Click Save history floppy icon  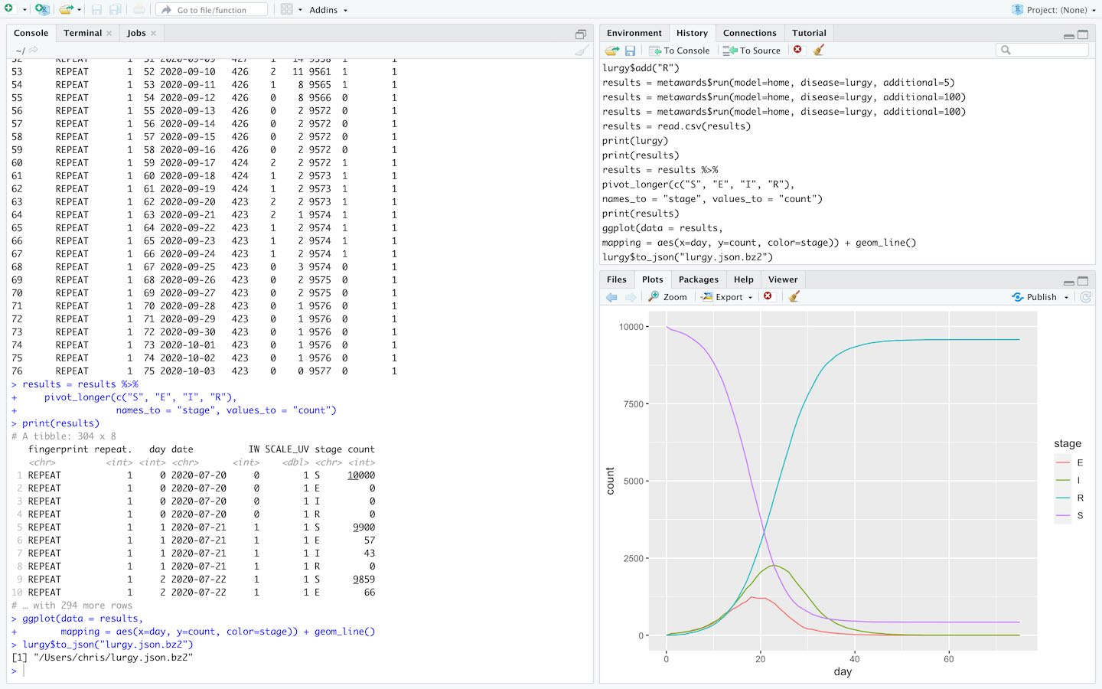(x=630, y=50)
